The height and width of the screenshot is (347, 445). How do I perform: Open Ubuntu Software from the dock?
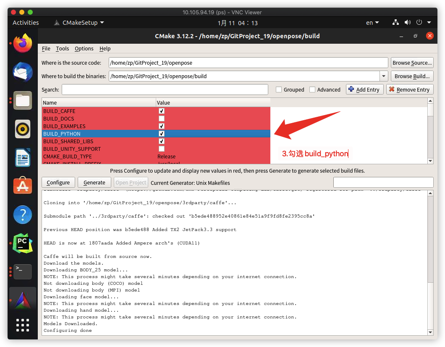click(x=22, y=186)
